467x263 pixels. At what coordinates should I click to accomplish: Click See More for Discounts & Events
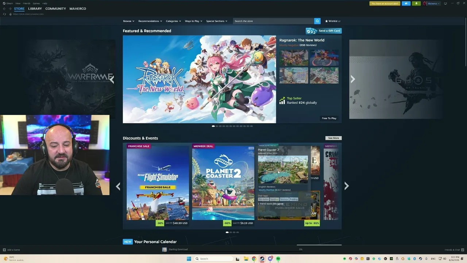[333, 138]
